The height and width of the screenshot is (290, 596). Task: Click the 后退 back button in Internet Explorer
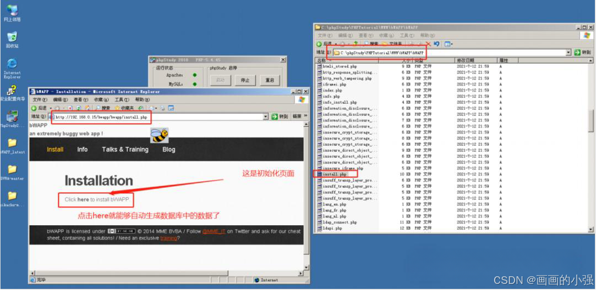click(x=39, y=108)
